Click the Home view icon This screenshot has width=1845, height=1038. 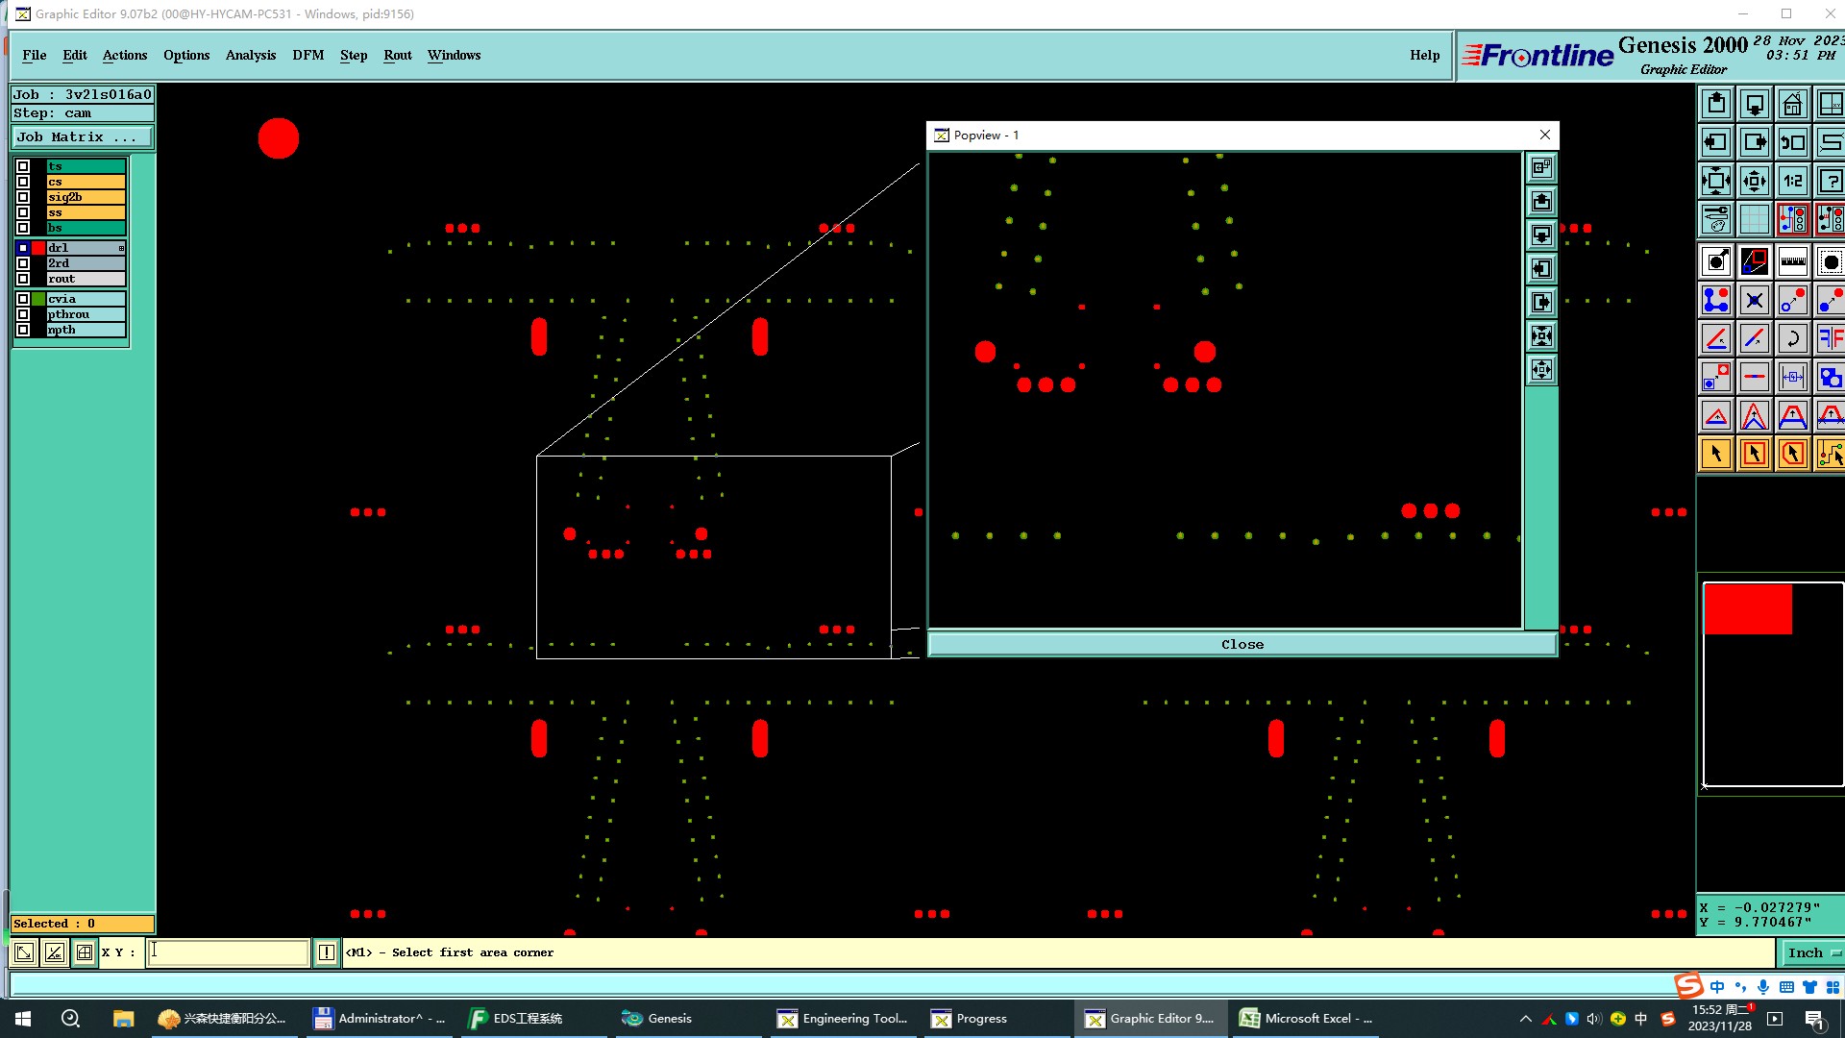coord(1792,104)
